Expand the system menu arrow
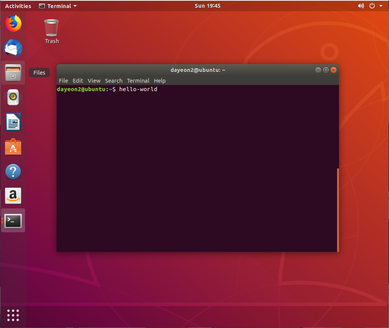The width and height of the screenshot is (389, 328). [381, 6]
